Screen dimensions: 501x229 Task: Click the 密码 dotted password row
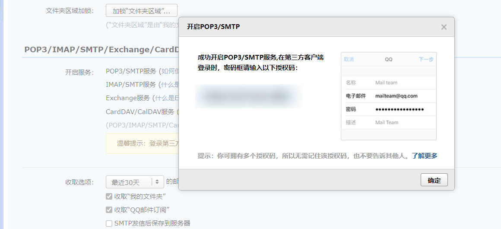[388, 109]
